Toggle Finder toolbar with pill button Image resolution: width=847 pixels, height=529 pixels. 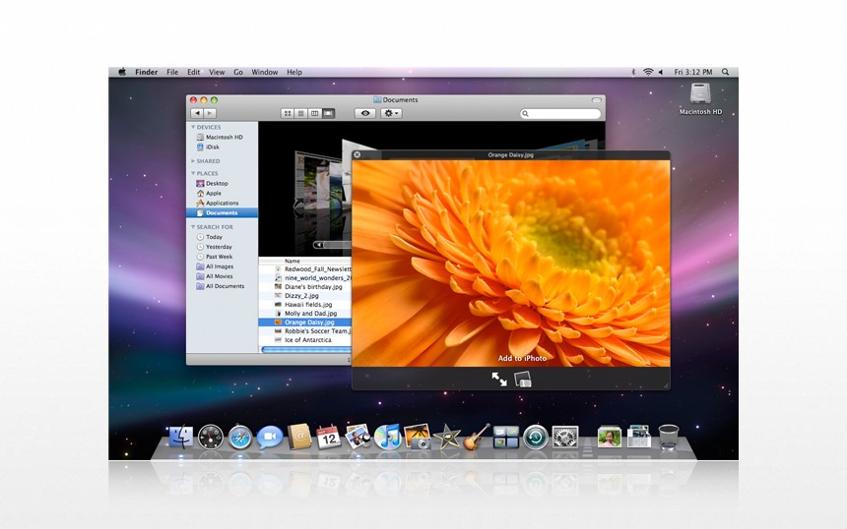point(597,99)
